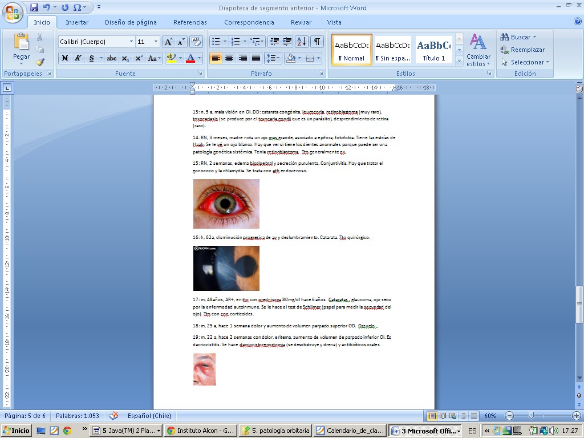Open the font size dropdown
The width and height of the screenshot is (584, 438).
point(156,42)
